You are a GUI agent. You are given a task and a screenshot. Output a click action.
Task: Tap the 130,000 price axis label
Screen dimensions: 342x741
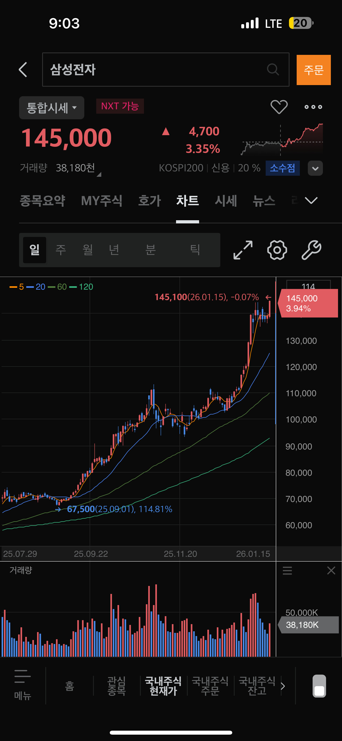coord(301,341)
